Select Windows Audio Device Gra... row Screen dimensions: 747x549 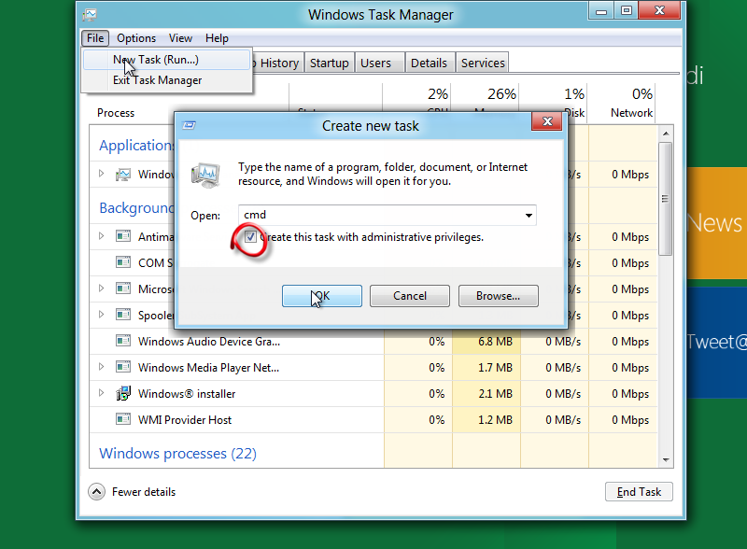pos(373,341)
